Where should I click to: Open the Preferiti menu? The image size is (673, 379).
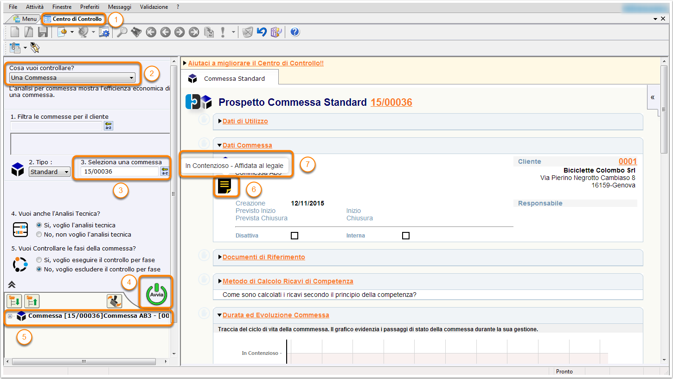[x=90, y=7]
